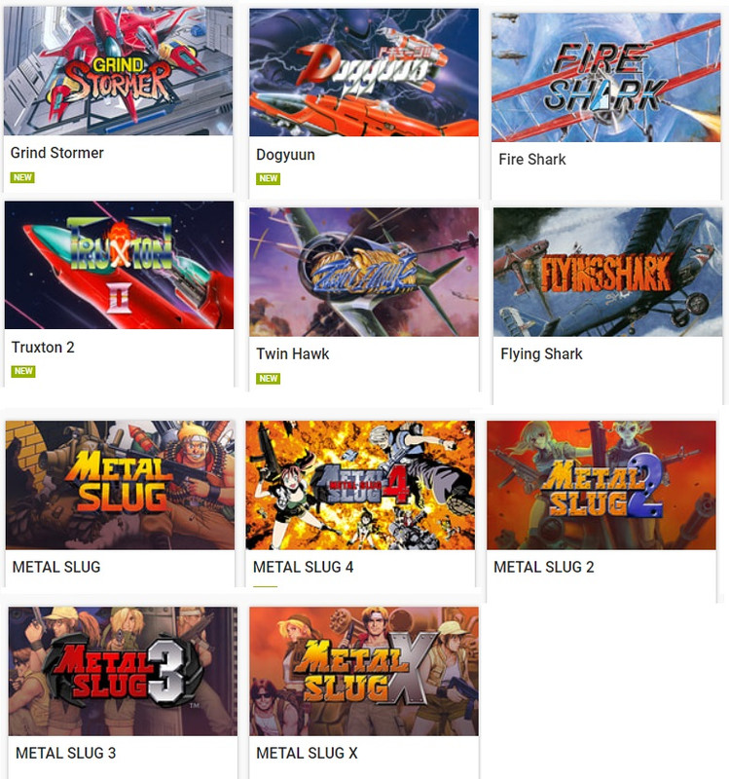729x779 pixels.
Task: Open the Truxton 2 cover image
Action: (119, 265)
